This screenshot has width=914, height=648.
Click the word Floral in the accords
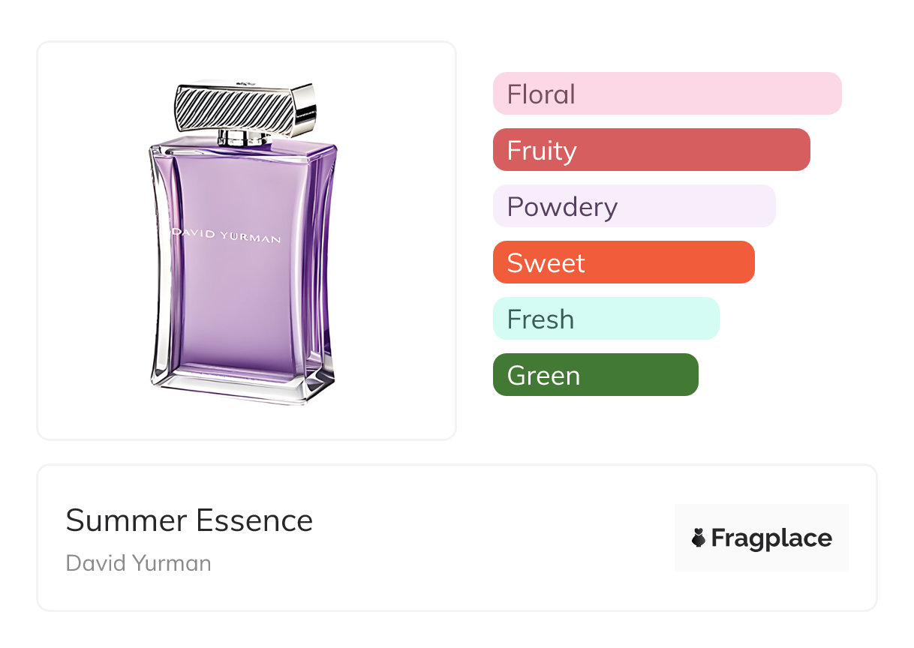coord(541,94)
